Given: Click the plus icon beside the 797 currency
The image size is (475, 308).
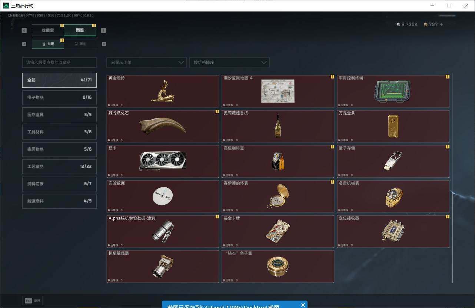Looking at the screenshot, I should [x=441, y=24].
